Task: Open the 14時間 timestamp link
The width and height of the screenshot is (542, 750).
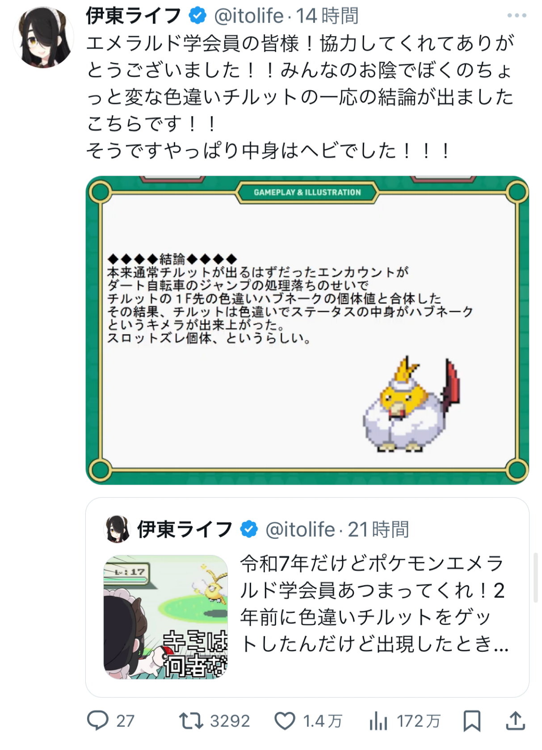Action: click(x=327, y=16)
